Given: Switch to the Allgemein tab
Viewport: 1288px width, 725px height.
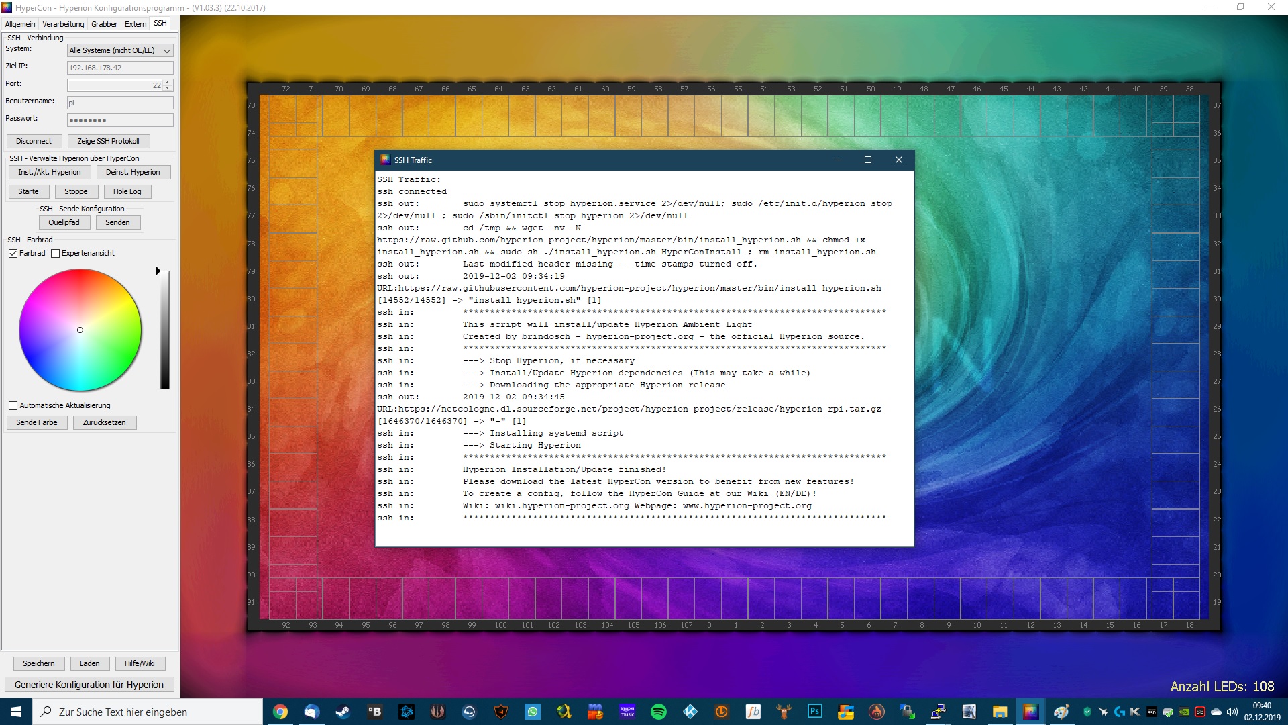Looking at the screenshot, I should (x=20, y=24).
